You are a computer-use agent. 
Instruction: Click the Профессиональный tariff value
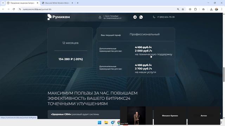point(144,34)
